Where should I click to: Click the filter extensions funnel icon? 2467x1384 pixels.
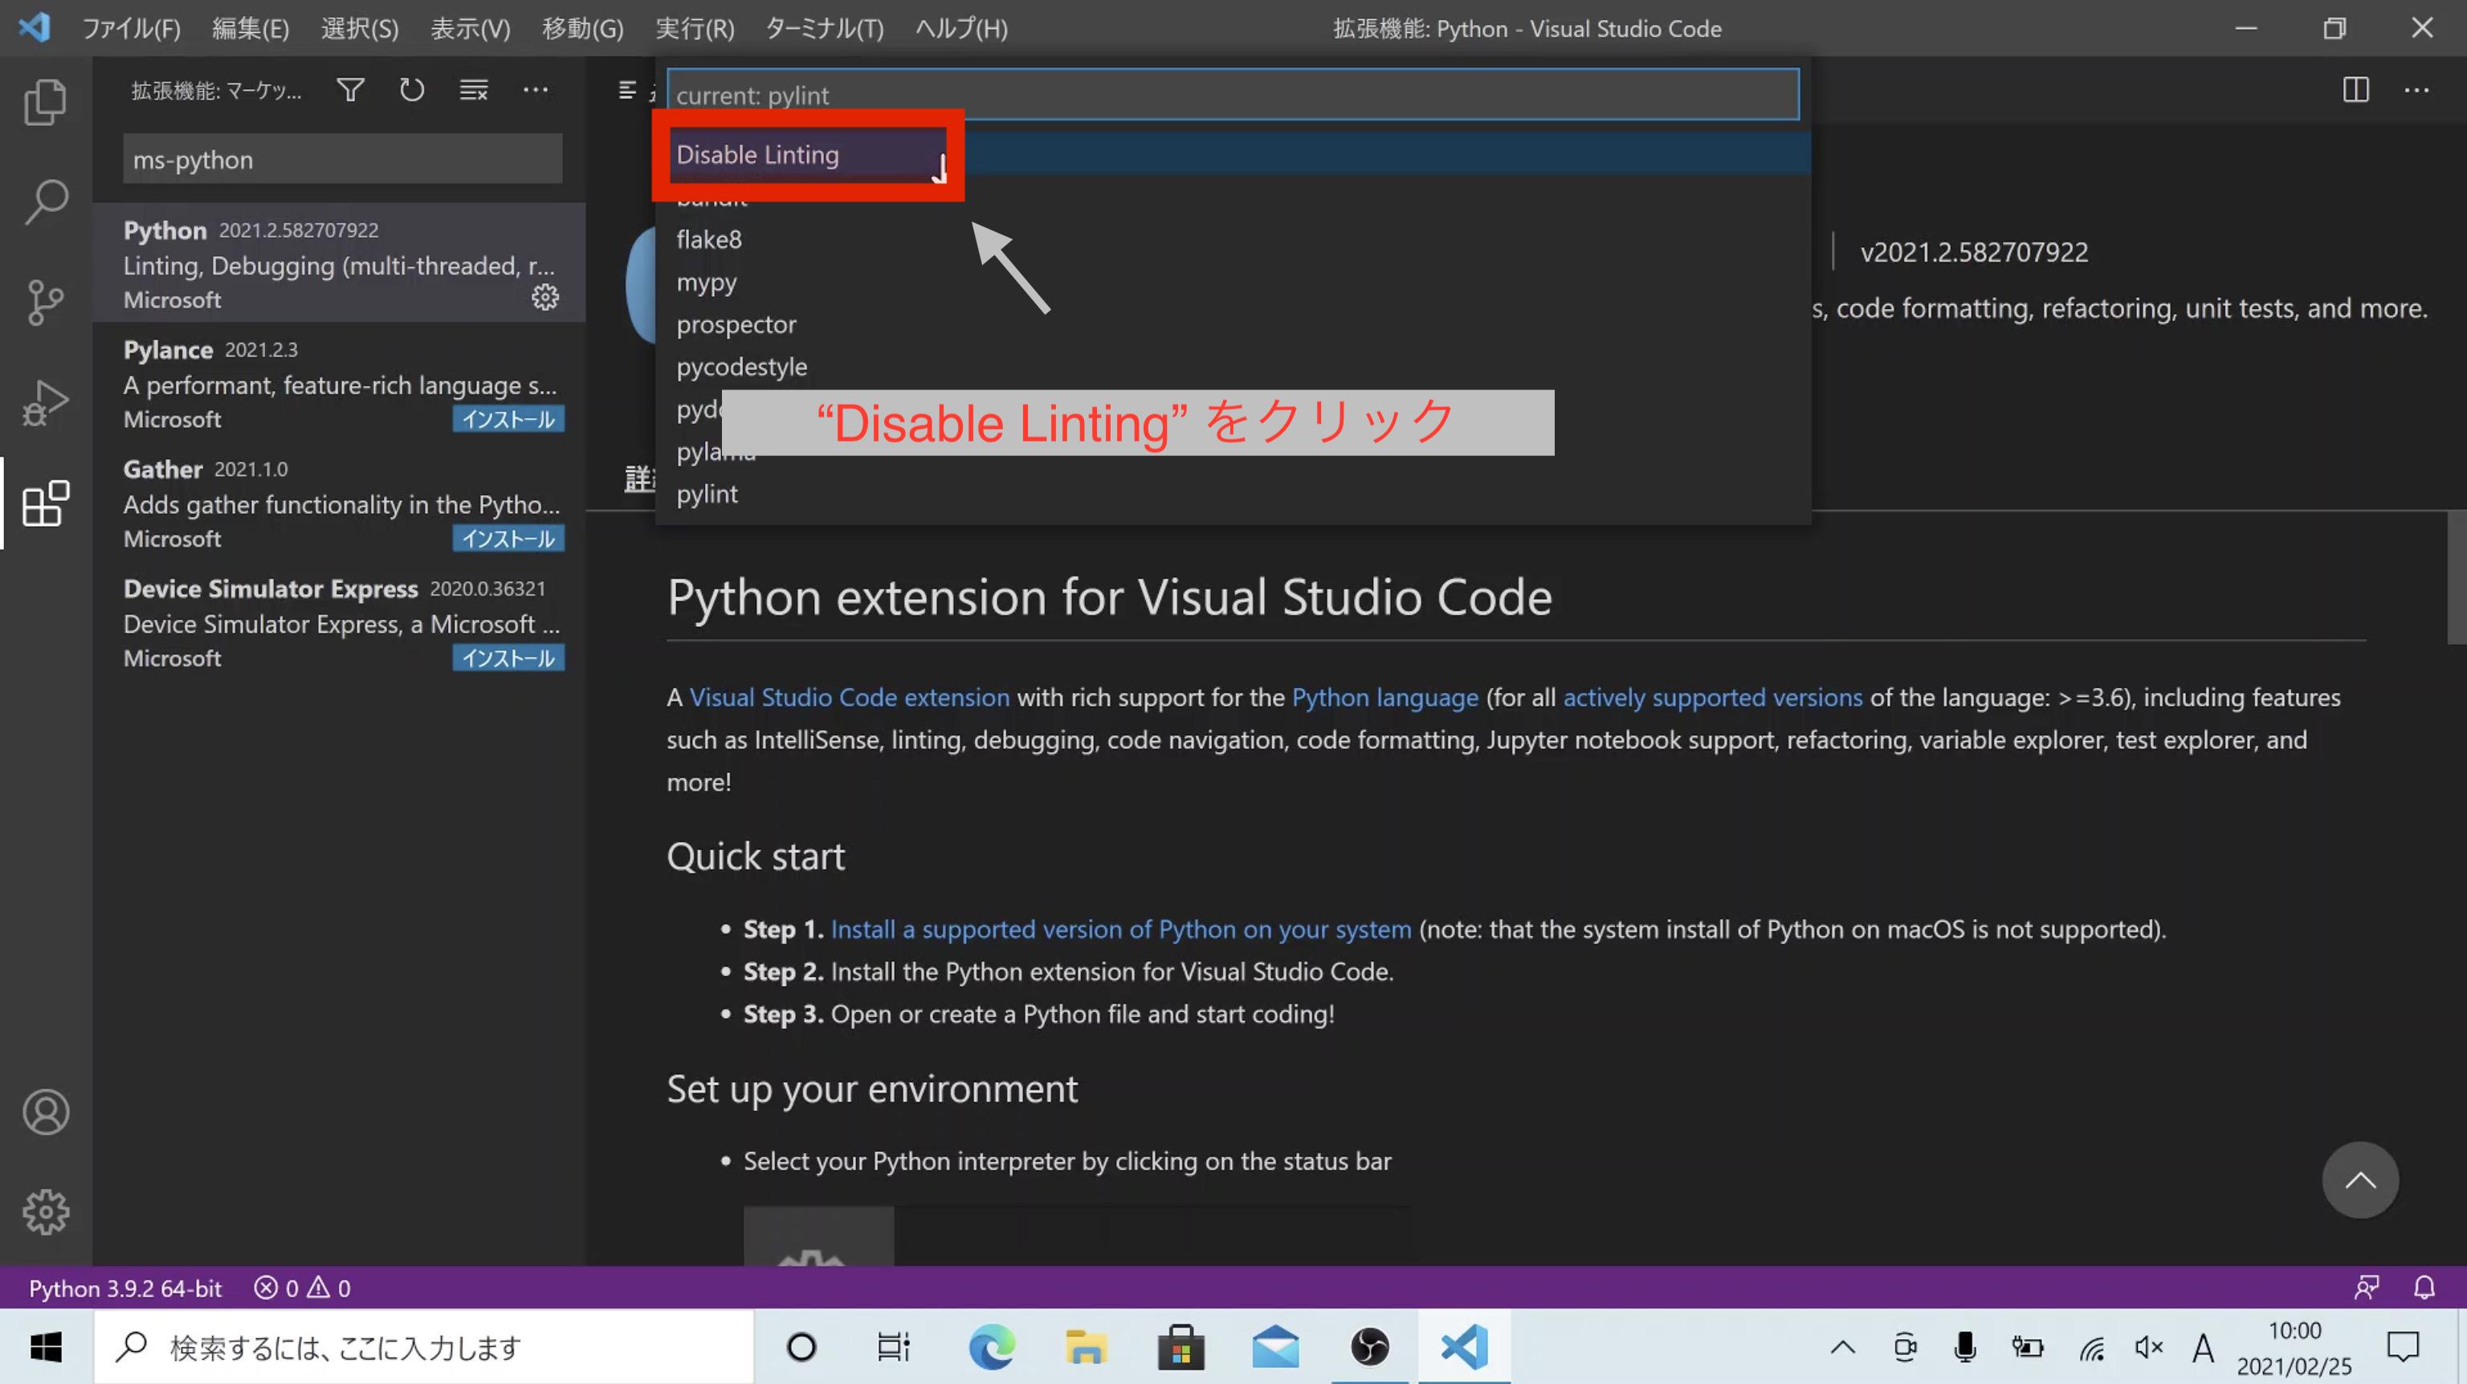point(350,90)
